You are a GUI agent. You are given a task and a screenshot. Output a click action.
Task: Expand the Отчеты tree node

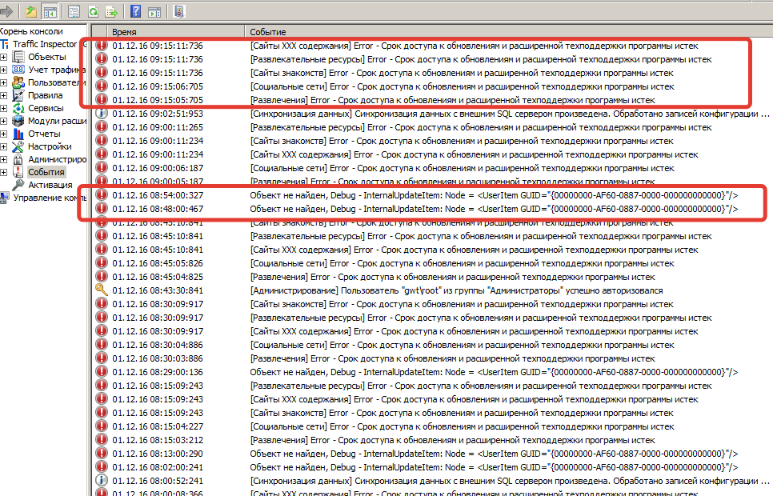pyautogui.click(x=3, y=134)
